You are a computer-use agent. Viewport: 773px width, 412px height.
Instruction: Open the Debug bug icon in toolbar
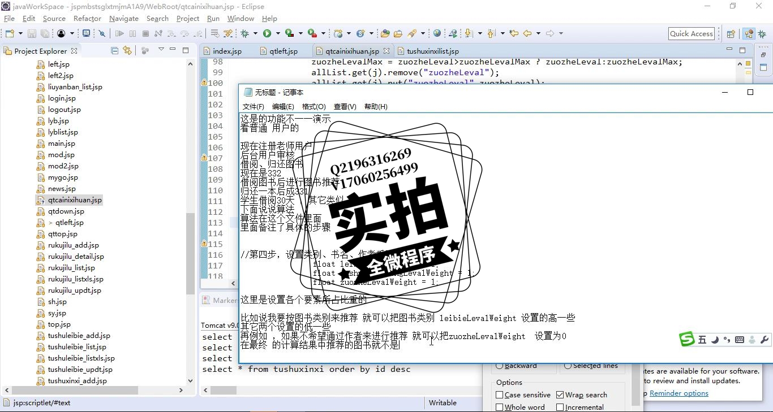click(244, 33)
